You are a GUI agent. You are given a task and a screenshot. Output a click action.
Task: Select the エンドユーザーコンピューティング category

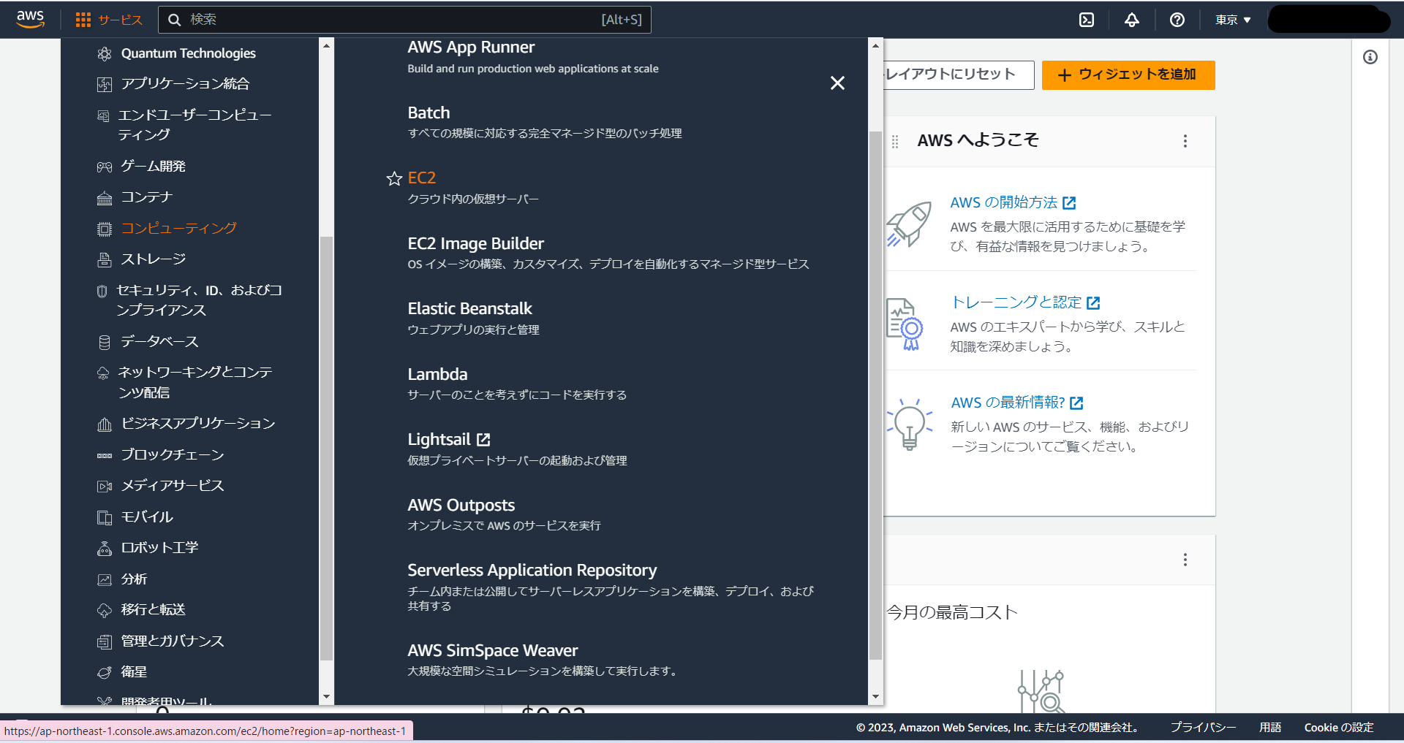195,125
